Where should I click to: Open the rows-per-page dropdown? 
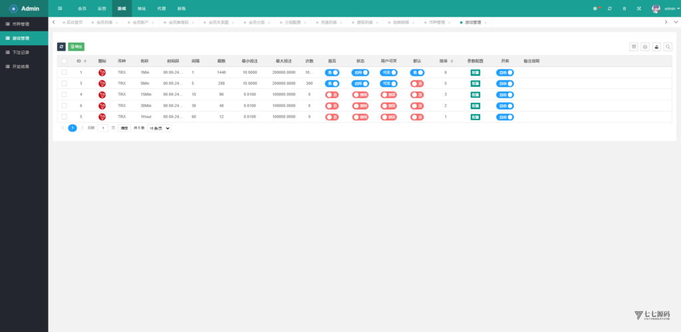(159, 128)
